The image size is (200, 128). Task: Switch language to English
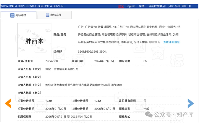pos(130,6)
